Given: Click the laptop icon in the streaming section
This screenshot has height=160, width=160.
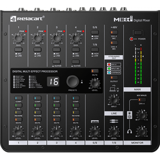Looking at the screenshot, I should 112,90.
